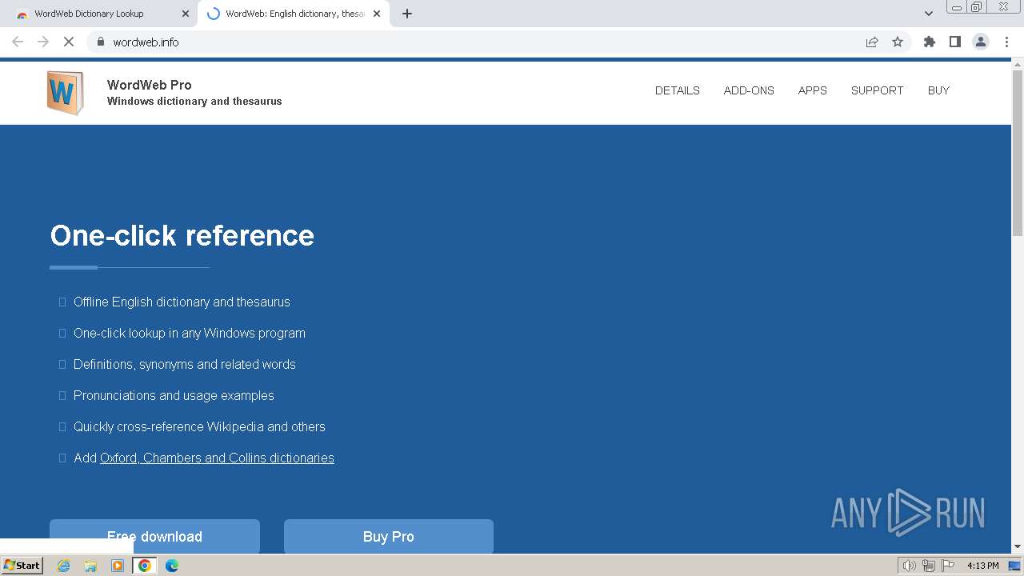Toggle Chrome side panel
This screenshot has height=576, width=1024.
(x=954, y=42)
